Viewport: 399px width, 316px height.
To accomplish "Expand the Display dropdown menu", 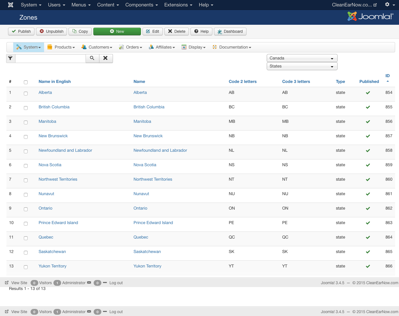I will pyautogui.click(x=193, y=47).
